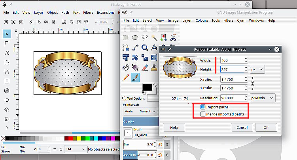This screenshot has height=160, width=297.
Task: Click Cancel in Render SVG dialog
Action: (x=242, y=128)
